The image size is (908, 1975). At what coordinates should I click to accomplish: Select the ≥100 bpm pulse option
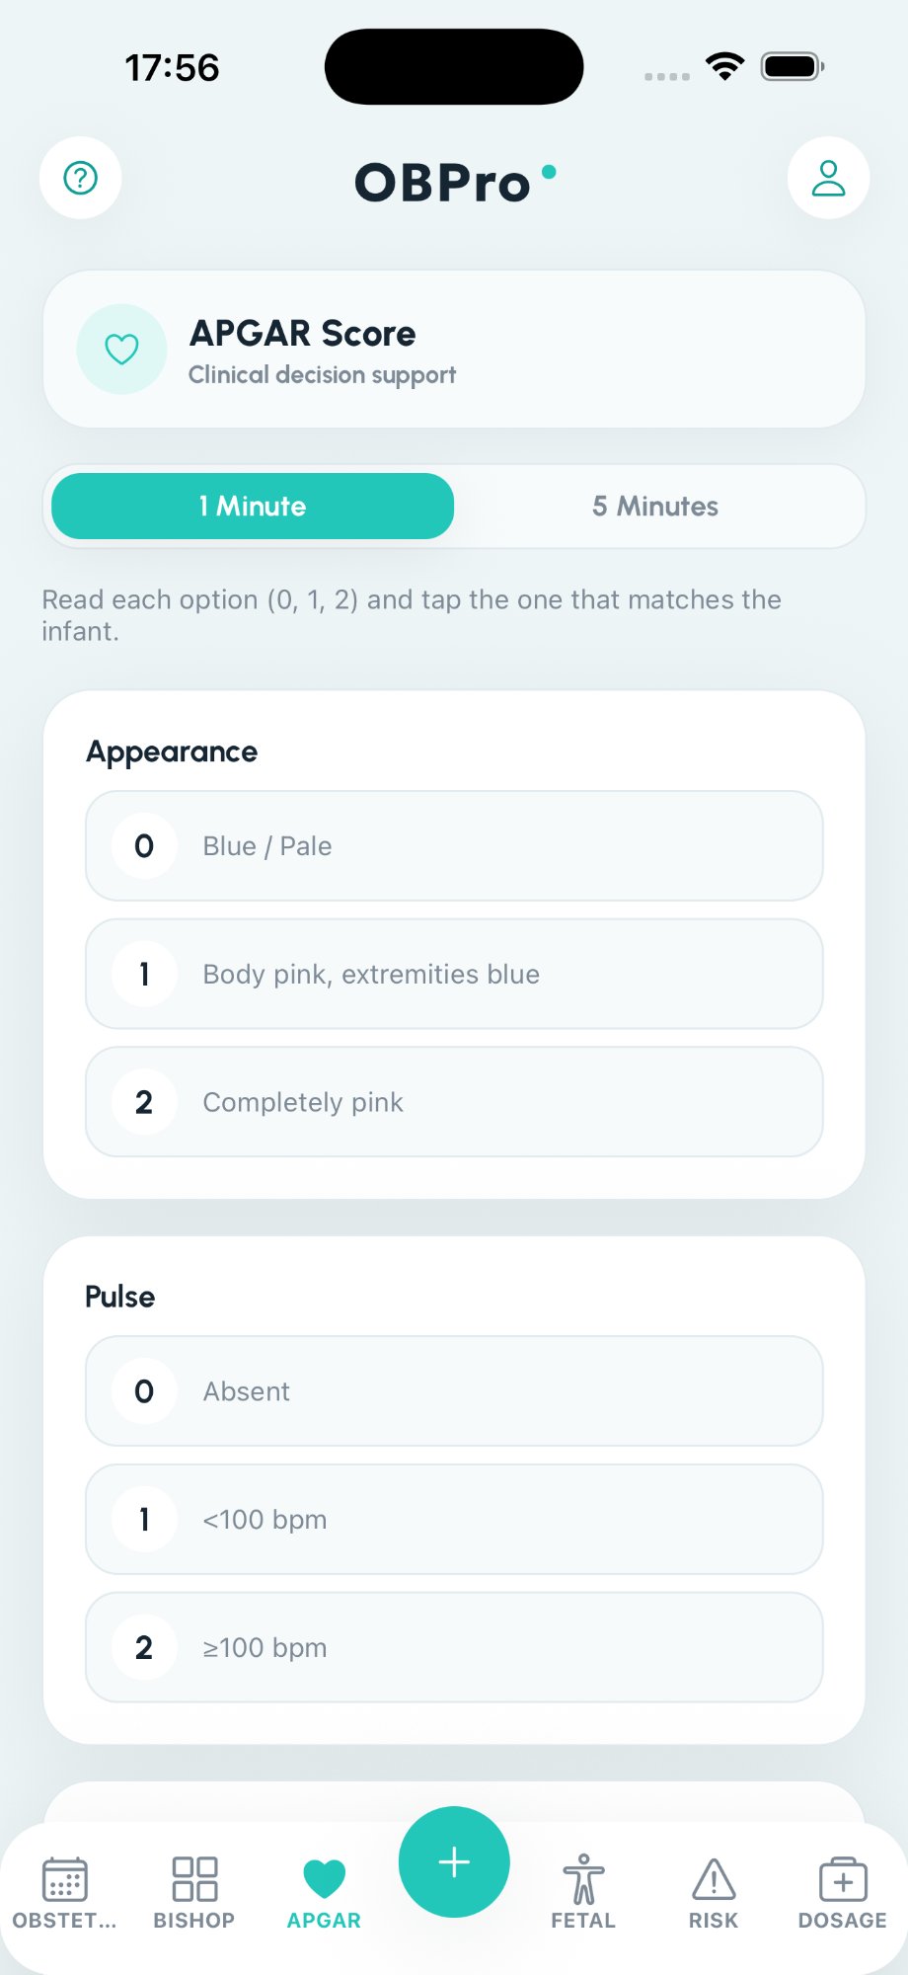(x=454, y=1647)
